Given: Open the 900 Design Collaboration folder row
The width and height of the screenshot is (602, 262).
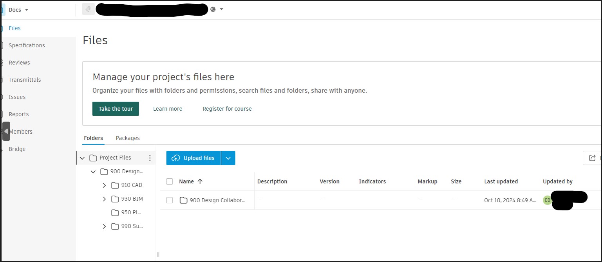Looking at the screenshot, I should 217,200.
